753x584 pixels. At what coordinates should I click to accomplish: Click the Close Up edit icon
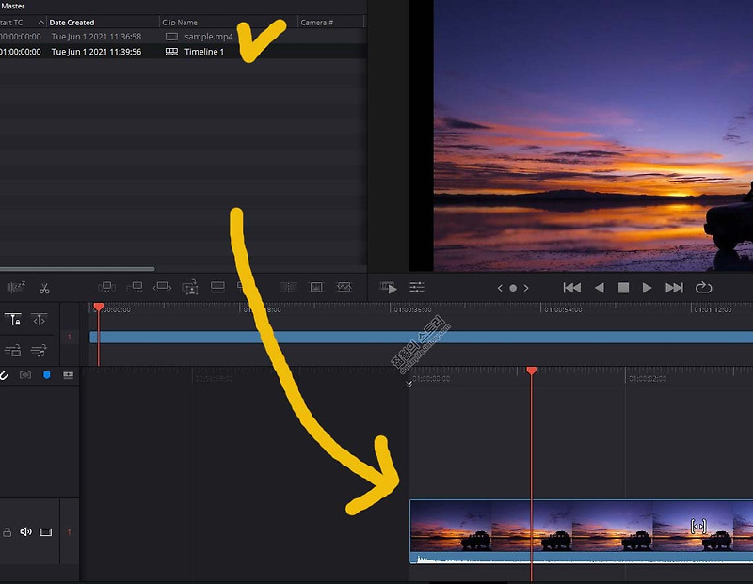[190, 287]
